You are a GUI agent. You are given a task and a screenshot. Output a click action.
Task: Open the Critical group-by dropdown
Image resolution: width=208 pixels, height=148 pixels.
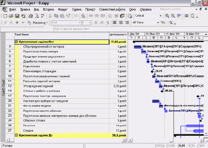point(160,16)
